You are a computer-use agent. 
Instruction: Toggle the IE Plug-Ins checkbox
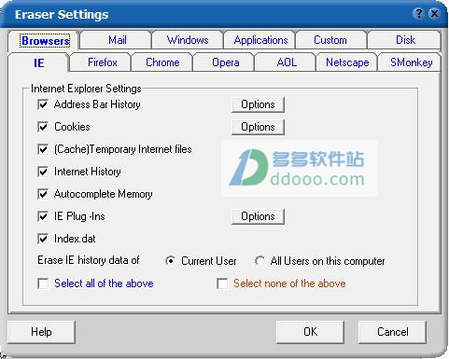(x=43, y=216)
